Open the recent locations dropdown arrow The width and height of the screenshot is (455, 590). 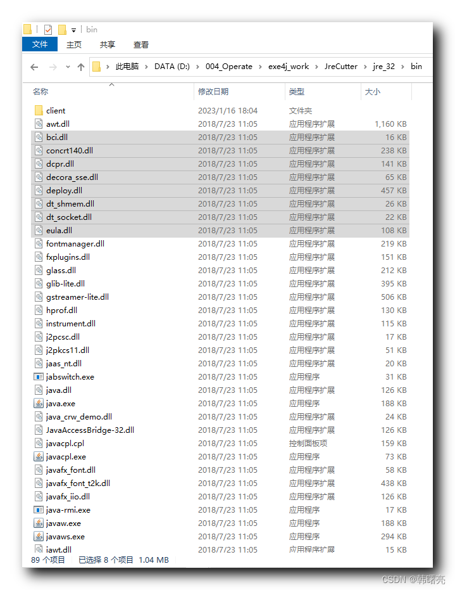pyautogui.click(x=68, y=67)
